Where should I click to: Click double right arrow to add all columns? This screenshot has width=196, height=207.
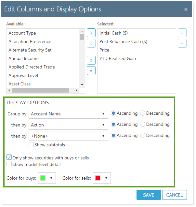point(91,60)
